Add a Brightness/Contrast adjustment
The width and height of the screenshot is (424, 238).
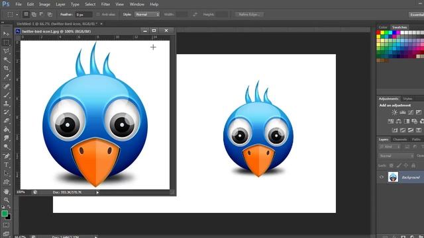pos(395,112)
